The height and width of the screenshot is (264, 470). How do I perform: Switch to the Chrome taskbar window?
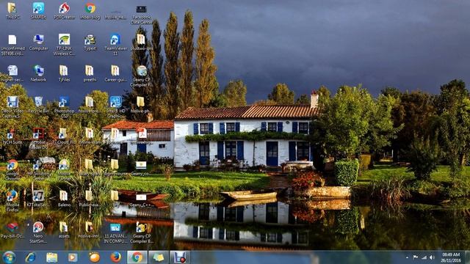[x=137, y=257]
